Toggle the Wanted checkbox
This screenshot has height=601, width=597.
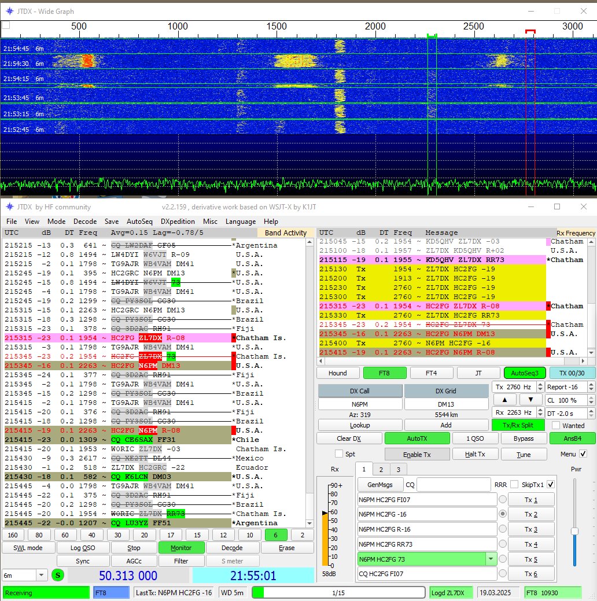coord(555,426)
